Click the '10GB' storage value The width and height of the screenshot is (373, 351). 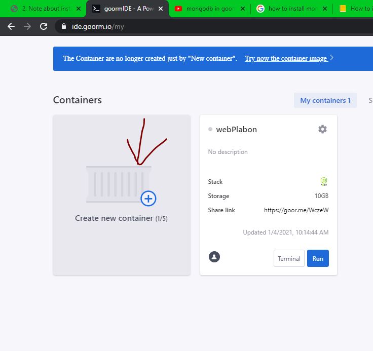321,196
